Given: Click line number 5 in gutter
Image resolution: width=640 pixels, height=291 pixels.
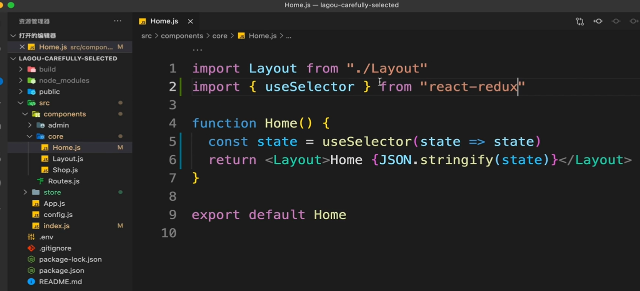Looking at the screenshot, I should coord(172,142).
